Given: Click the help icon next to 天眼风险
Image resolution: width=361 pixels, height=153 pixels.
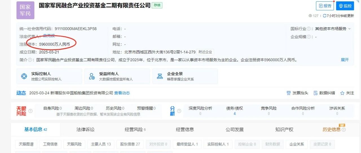Looking at the screenshot, I should [x=30, y=111].
